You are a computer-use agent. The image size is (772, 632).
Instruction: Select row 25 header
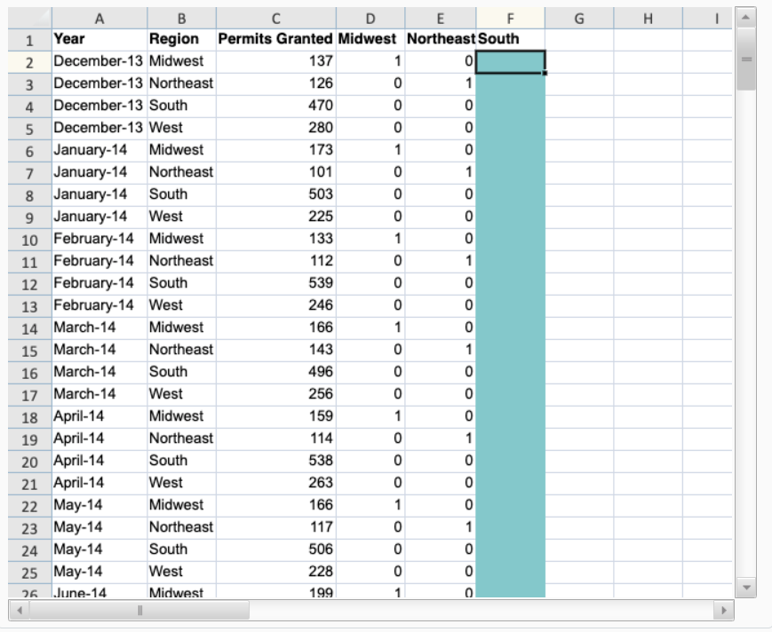29,573
